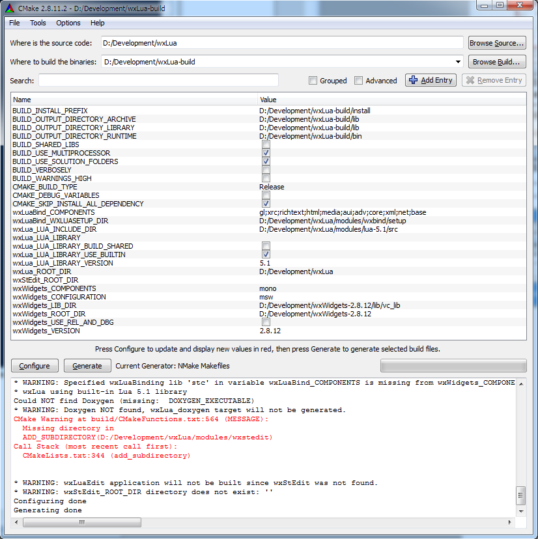Screen dimensions: 538x539
Task: Select the wxWidgets_VERSION value 2.8.12
Action: (x=270, y=331)
